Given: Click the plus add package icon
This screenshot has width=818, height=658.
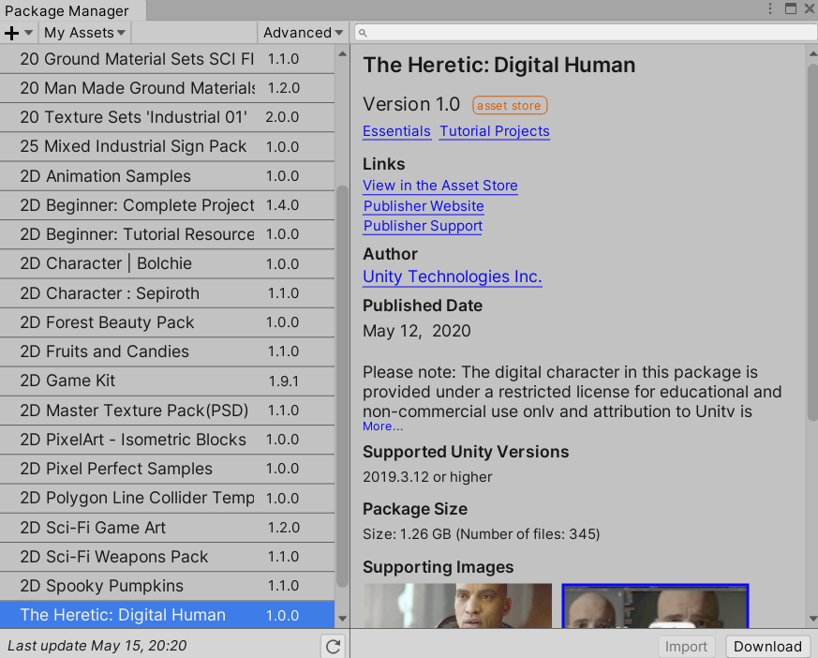Looking at the screenshot, I should click(11, 34).
